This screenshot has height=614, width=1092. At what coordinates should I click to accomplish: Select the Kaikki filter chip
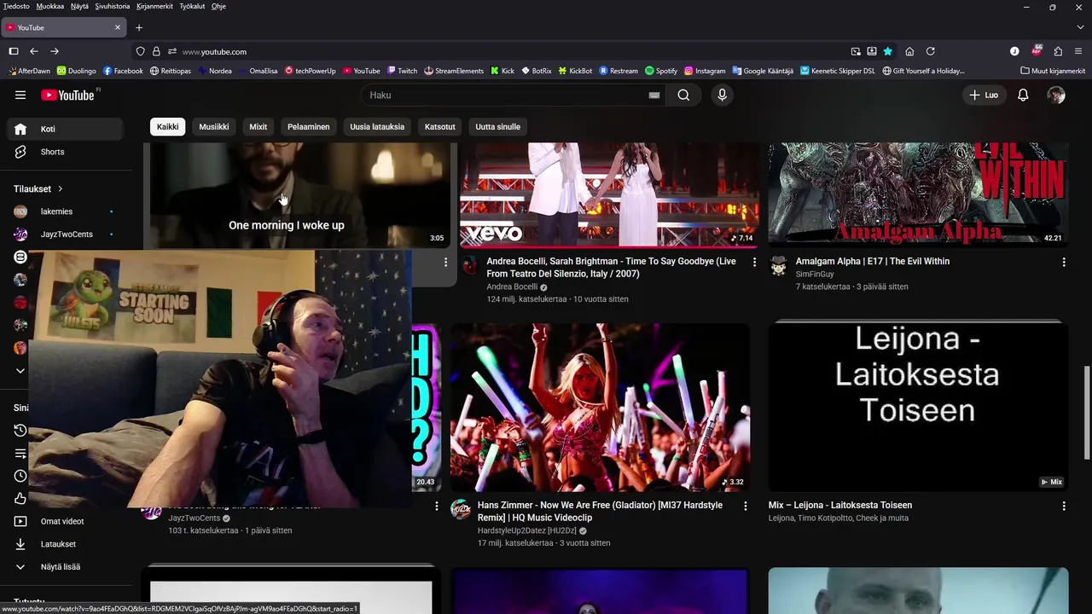[168, 126]
